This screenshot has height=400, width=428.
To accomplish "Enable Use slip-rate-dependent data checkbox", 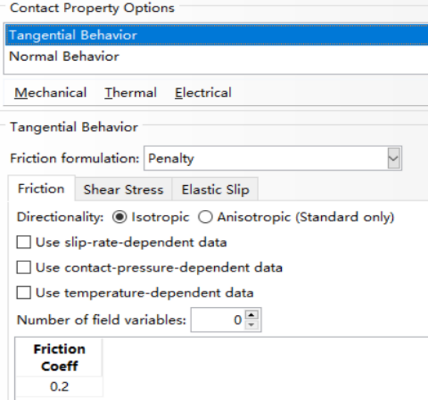I will (24, 242).
